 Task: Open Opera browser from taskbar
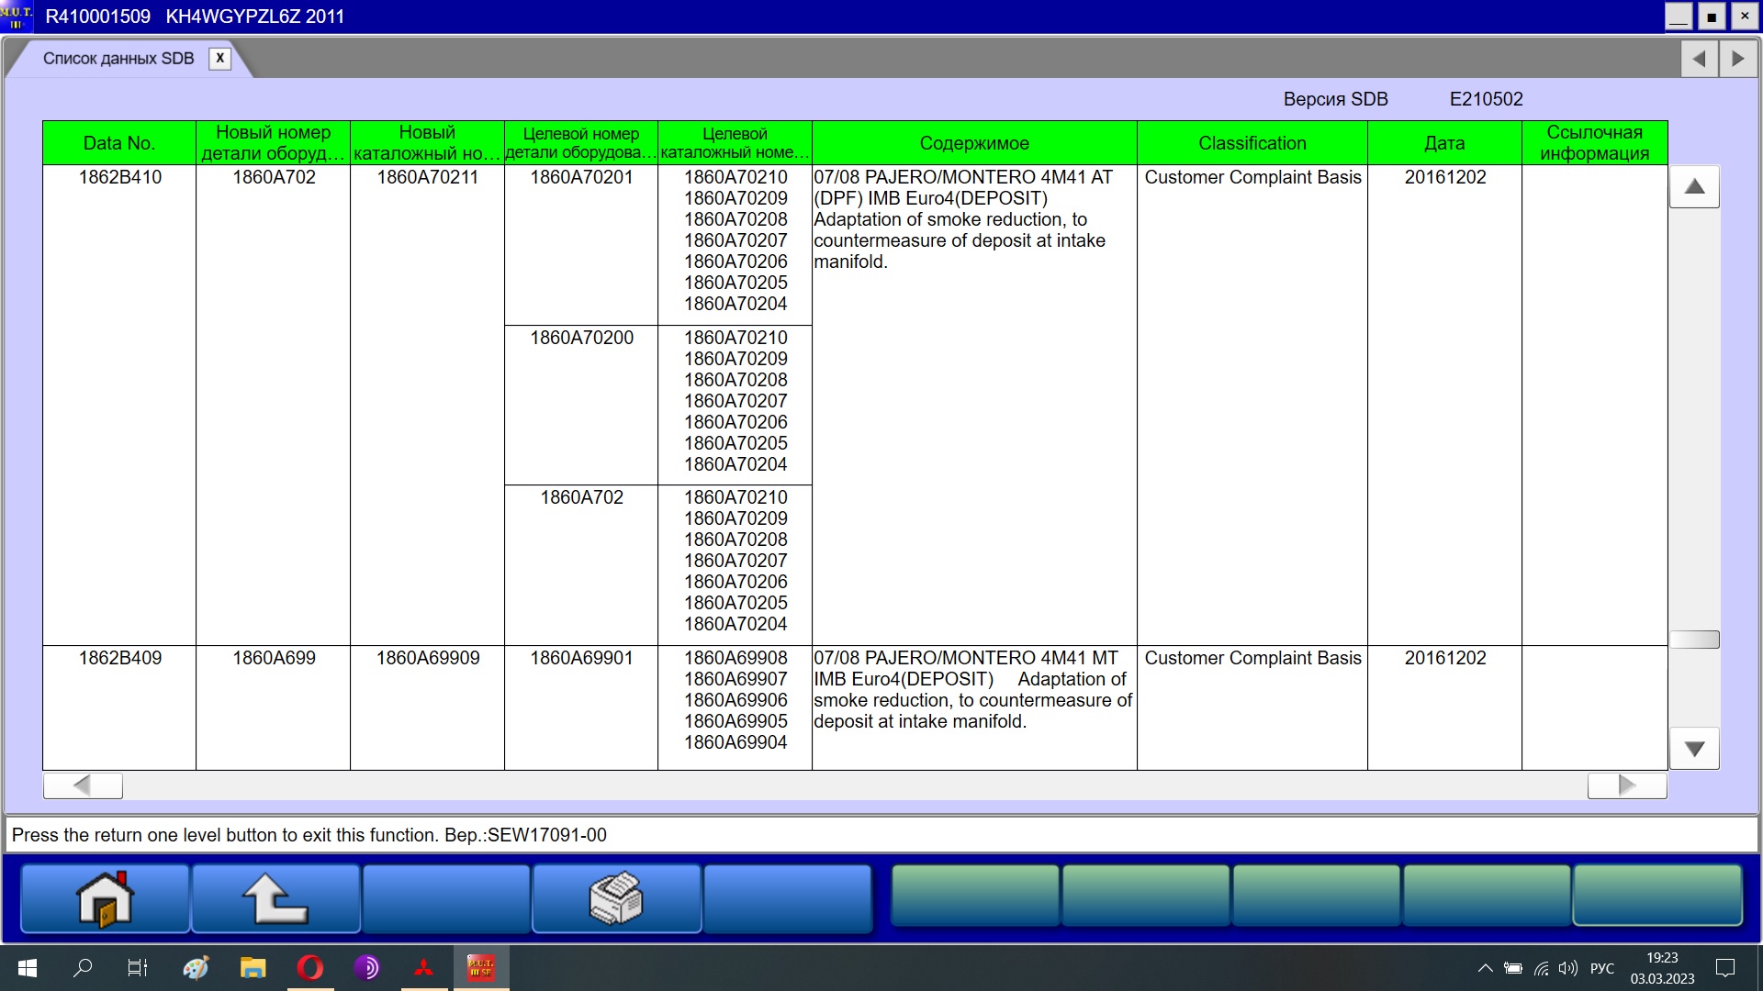(309, 967)
